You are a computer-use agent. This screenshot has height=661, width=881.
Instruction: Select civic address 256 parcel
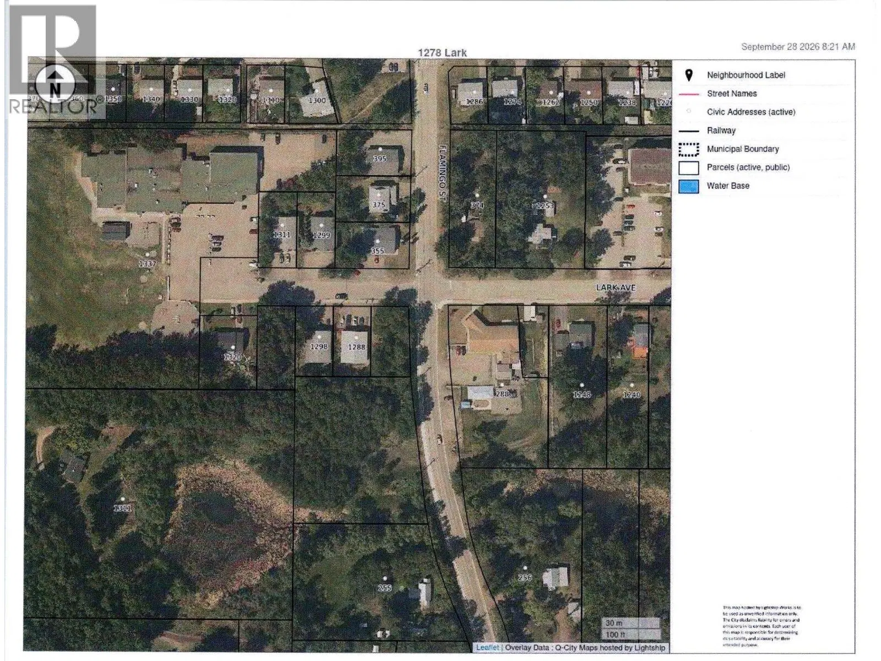pos(525,578)
